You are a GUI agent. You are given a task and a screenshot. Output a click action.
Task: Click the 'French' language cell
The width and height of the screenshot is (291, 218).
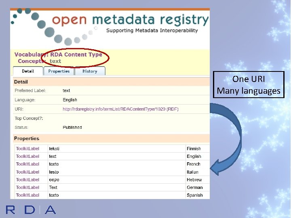(194, 164)
